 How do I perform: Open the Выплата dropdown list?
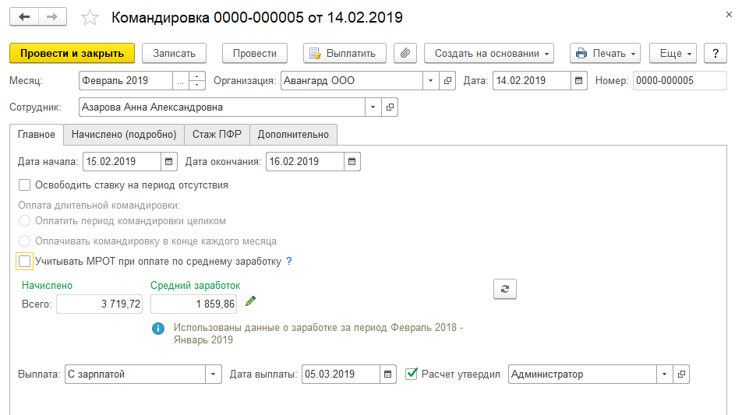pyautogui.click(x=214, y=375)
